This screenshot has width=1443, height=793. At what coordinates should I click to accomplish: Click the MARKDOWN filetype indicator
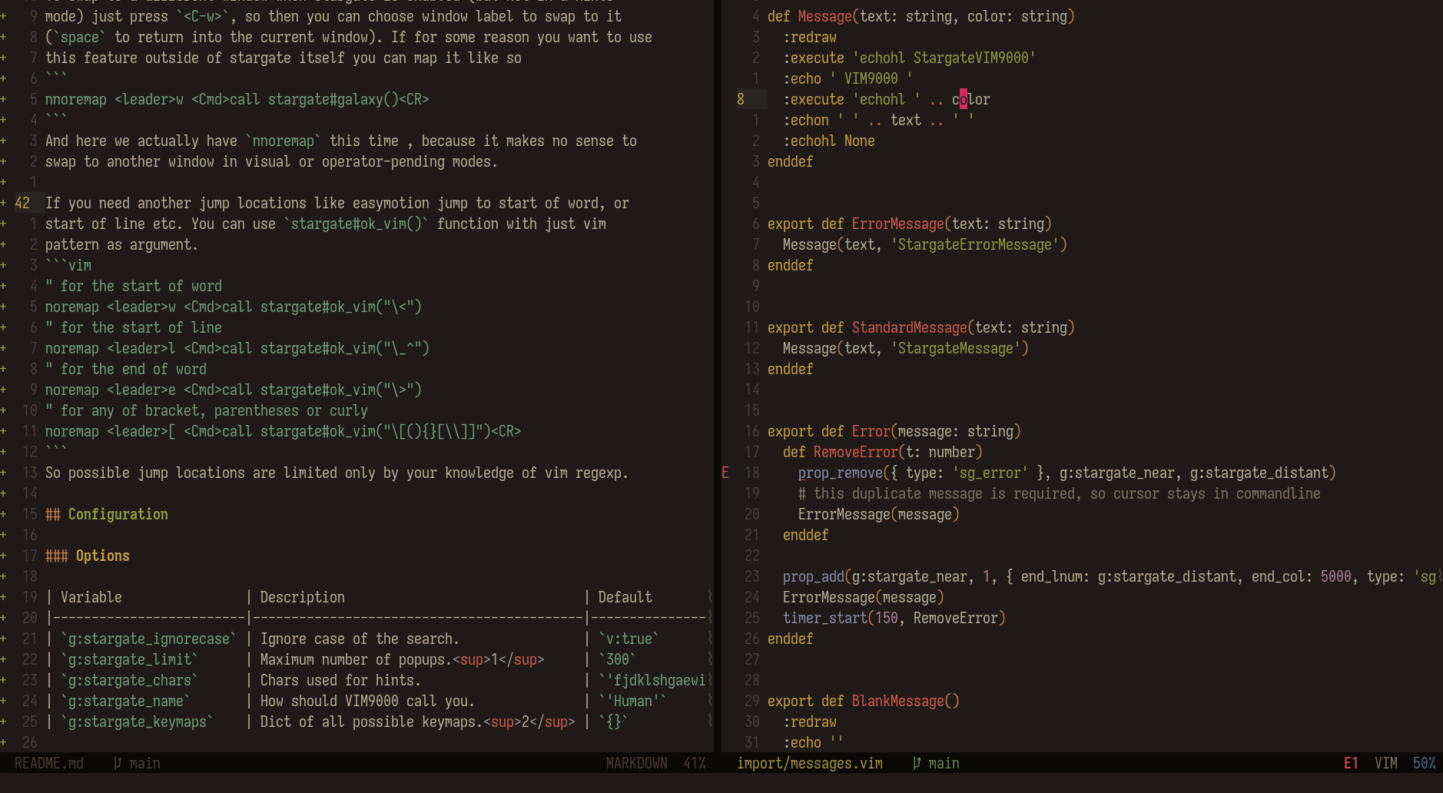[636, 763]
